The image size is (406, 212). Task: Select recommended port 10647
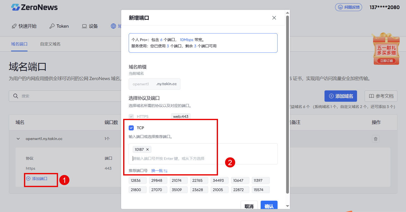point(240,181)
